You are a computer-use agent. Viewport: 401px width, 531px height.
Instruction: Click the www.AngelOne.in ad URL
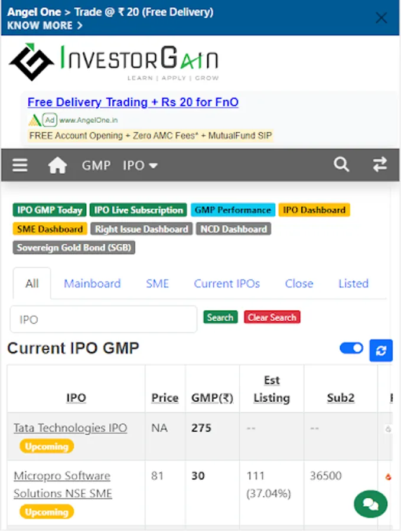coord(88,120)
